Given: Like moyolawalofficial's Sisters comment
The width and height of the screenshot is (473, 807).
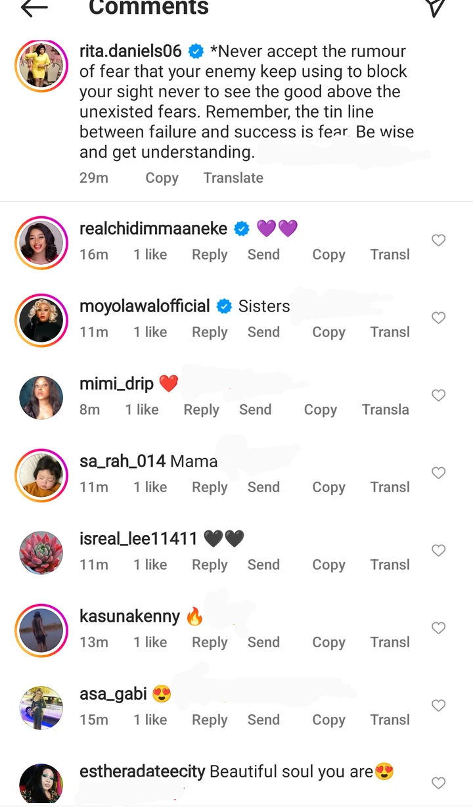Looking at the screenshot, I should pos(439,318).
